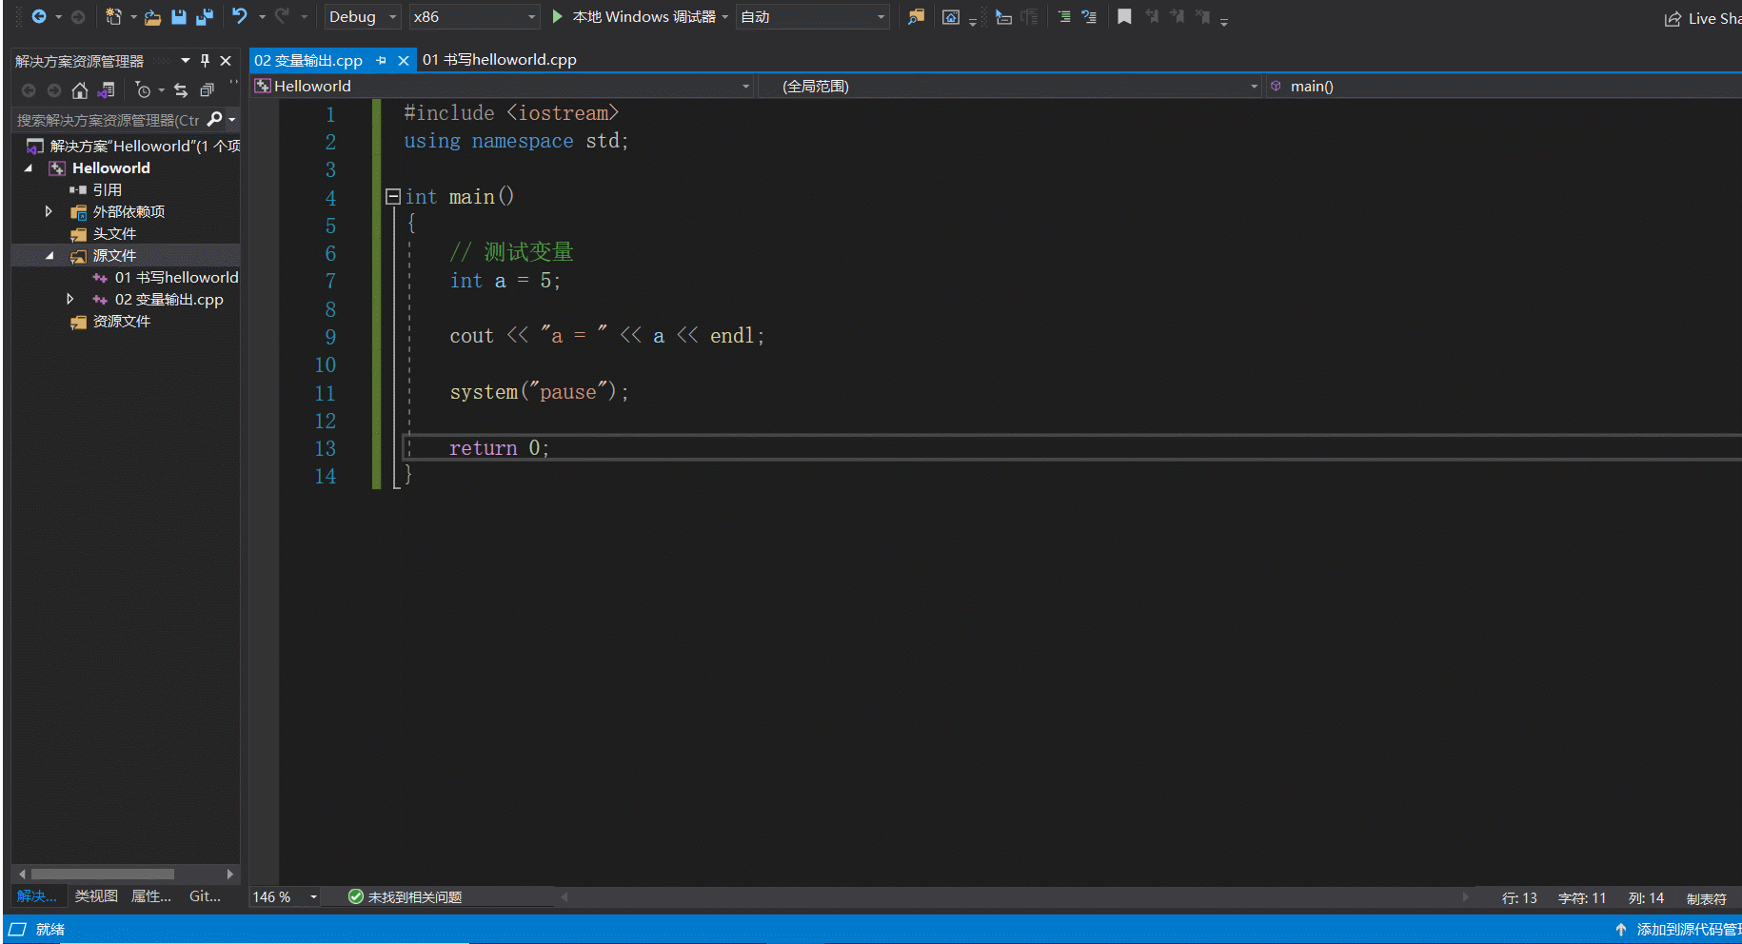Collapse the 源文件 folder node

pos(49,255)
